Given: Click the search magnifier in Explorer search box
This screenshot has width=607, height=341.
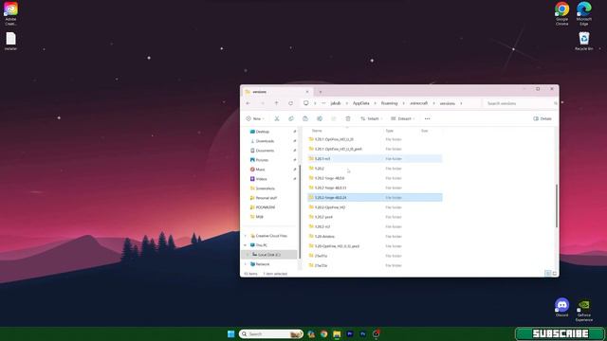Looking at the screenshot, I should point(555,103).
